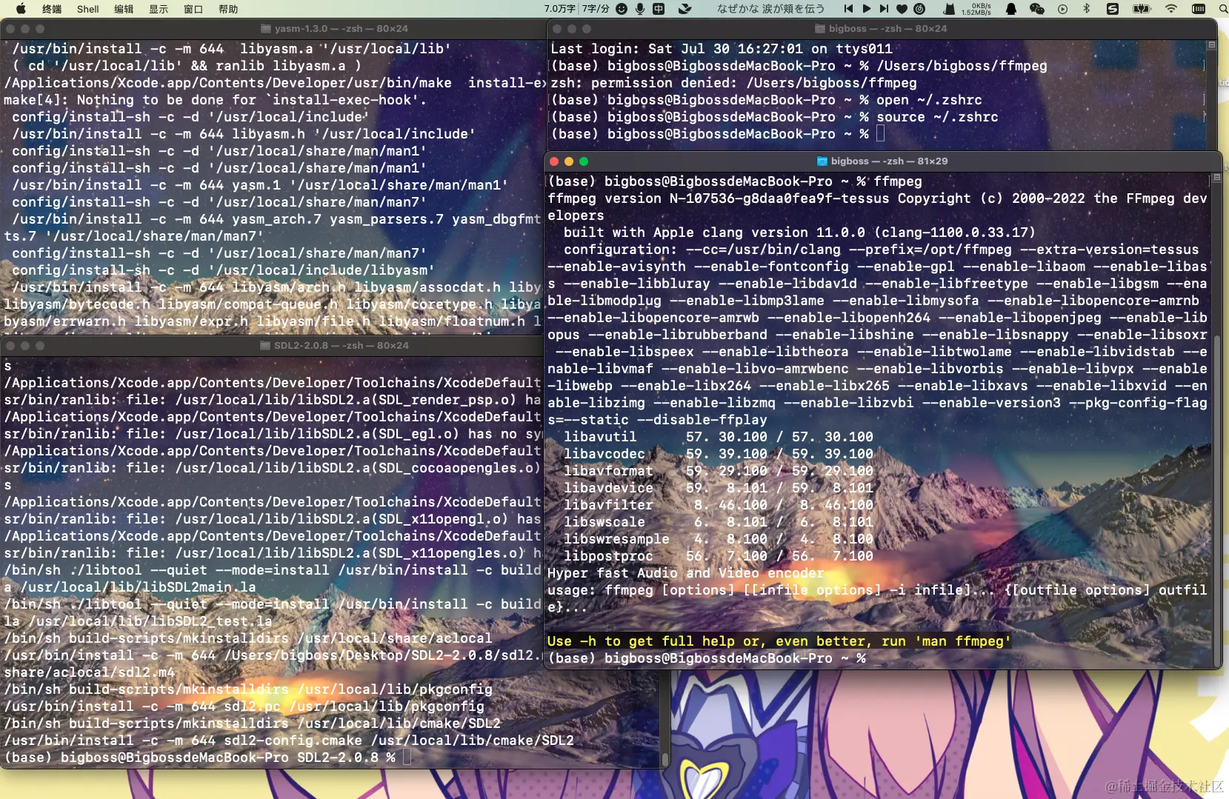
Task: Click the folder icon in yasm-1.3.0 window title
Action: coord(265,29)
